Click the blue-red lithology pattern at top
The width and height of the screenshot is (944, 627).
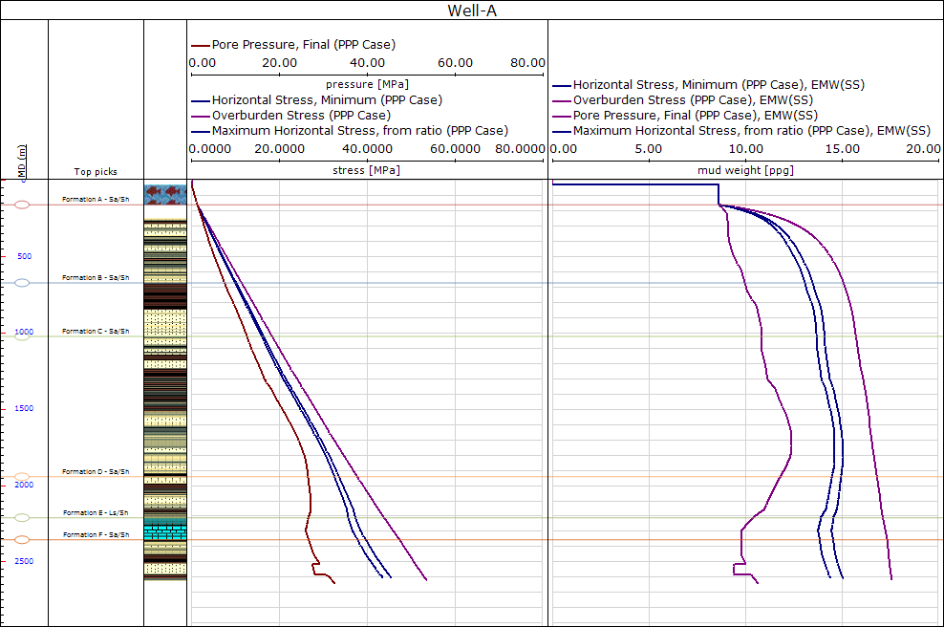pyautogui.click(x=164, y=194)
